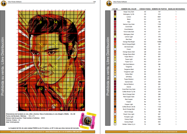Click section number 12 on the pattern
The height and width of the screenshot is (134, 187).
41,89
